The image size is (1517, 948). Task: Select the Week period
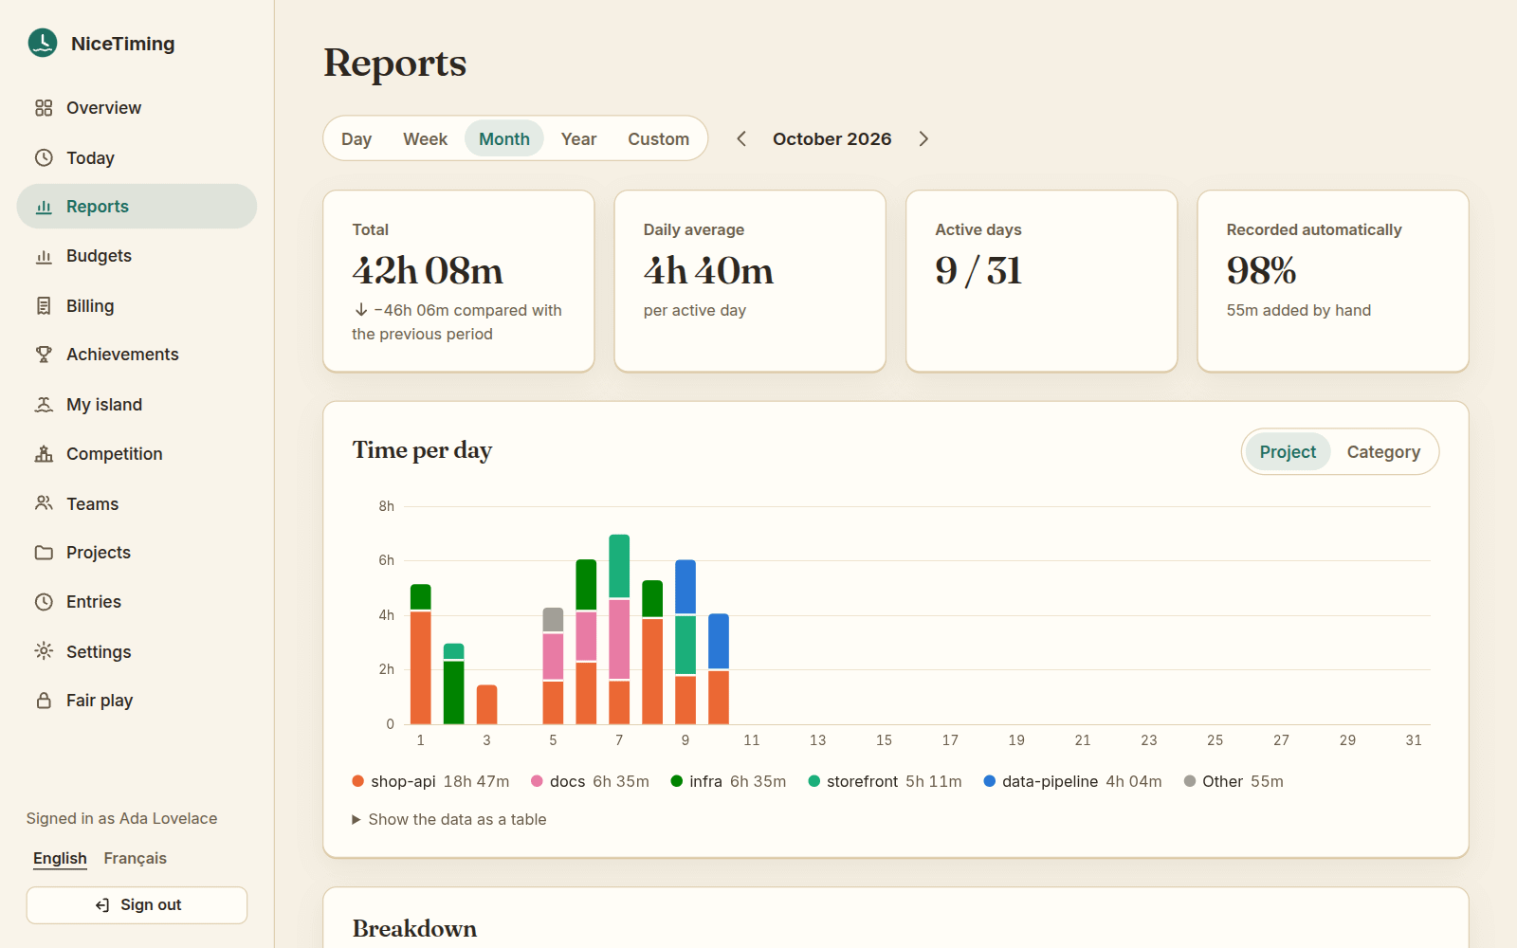coord(425,138)
